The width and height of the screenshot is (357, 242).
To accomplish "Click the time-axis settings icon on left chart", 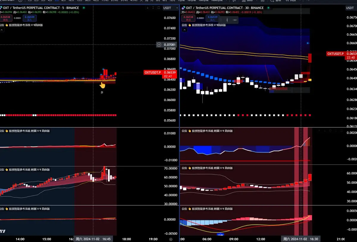I will coord(170,239).
